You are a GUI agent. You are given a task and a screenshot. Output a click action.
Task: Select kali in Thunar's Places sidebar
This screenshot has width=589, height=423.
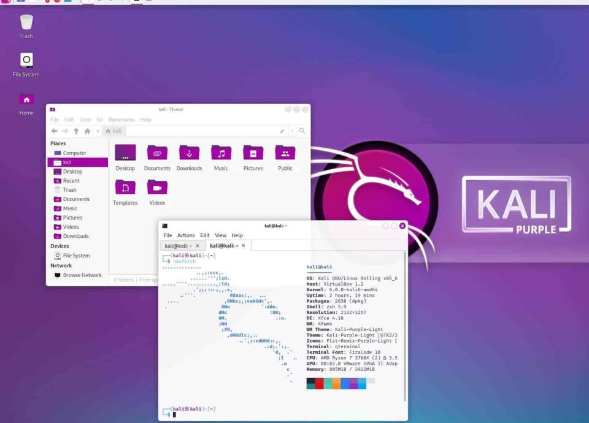click(78, 162)
